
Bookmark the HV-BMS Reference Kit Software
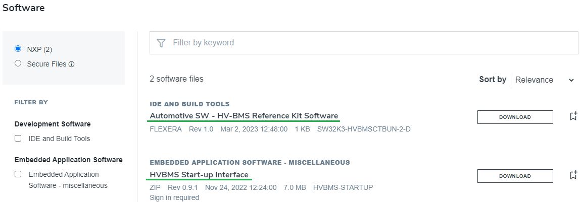pyautogui.click(x=573, y=116)
